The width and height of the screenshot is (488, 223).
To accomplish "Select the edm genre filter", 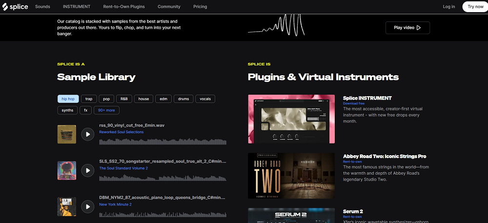I will tap(163, 99).
